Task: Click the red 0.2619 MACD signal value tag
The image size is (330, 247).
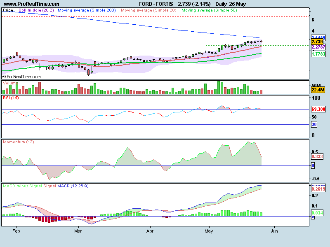Action: (318, 189)
